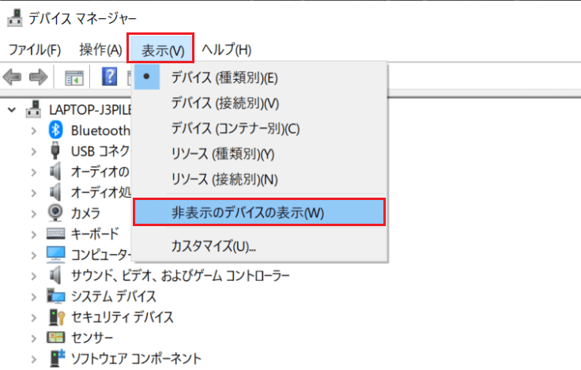Select セキュリティ デバイス tree label
This screenshot has height=370, width=581.
pyautogui.click(x=122, y=317)
